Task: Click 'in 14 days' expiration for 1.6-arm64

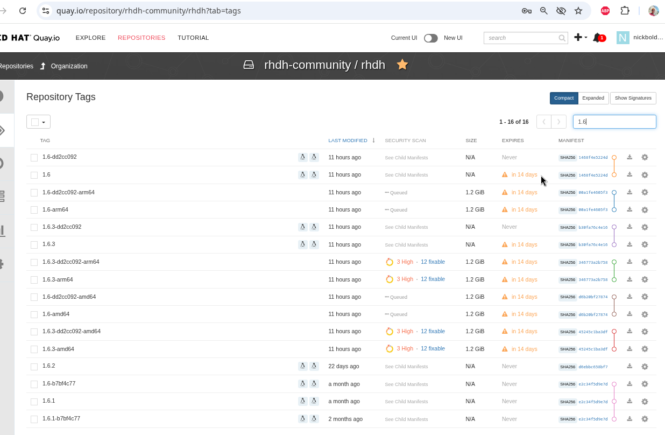Action: (524, 209)
